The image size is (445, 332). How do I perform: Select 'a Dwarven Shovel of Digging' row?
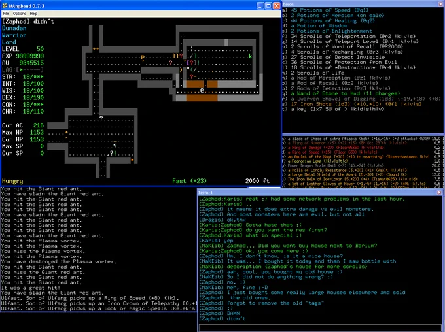coord(361,99)
